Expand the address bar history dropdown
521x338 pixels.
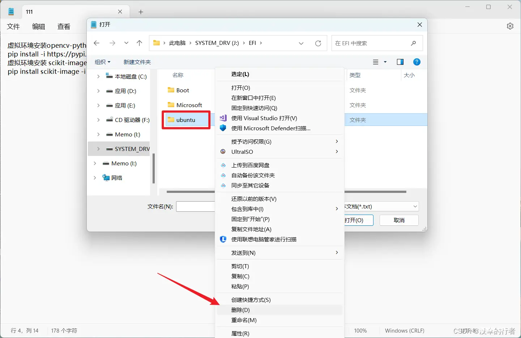301,43
